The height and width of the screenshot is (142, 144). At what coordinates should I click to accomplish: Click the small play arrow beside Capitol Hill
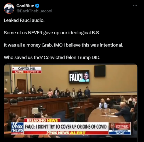coord(14,69)
